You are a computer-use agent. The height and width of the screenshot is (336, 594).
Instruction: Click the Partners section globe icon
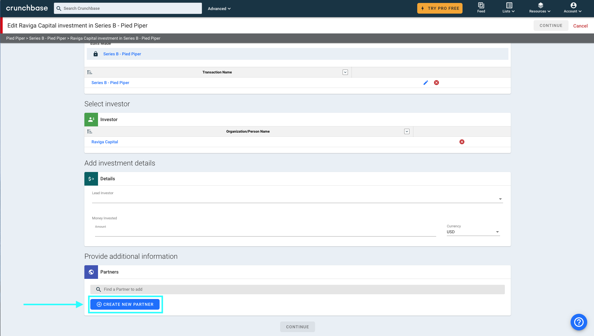point(91,272)
